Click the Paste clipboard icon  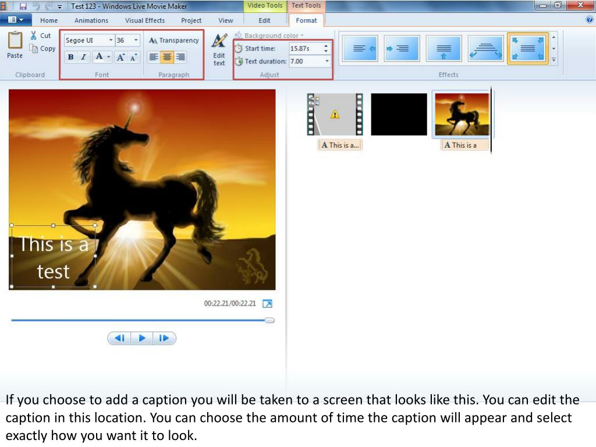point(15,40)
